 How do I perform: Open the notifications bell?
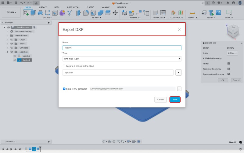tap(228, 3)
